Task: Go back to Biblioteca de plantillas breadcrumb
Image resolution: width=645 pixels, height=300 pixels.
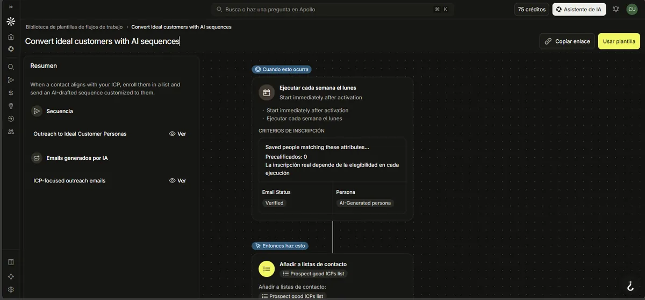Action: point(74,27)
